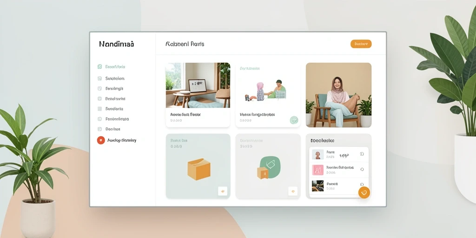Click the orange box illustration
476x238 pixels.
pos(199,169)
